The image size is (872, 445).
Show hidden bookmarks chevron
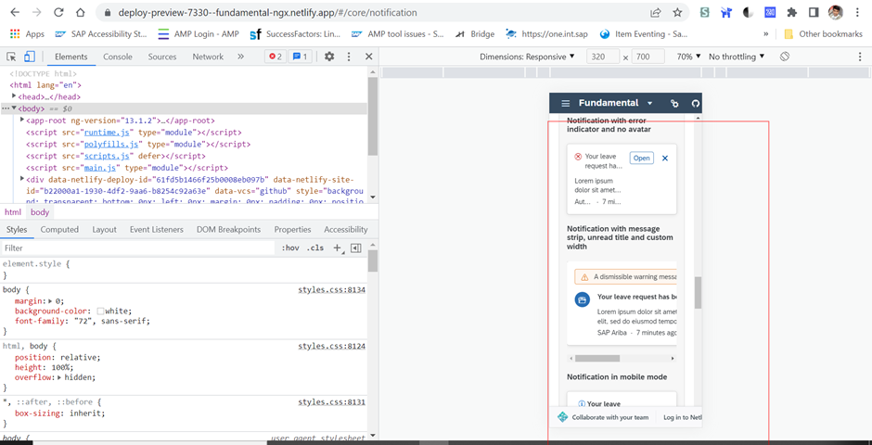click(765, 34)
